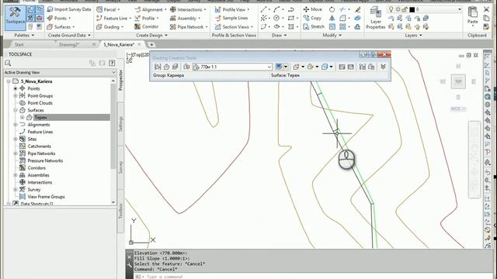Open Layer Properties manager
Screen dimensions: 497x279
[x=376, y=18]
